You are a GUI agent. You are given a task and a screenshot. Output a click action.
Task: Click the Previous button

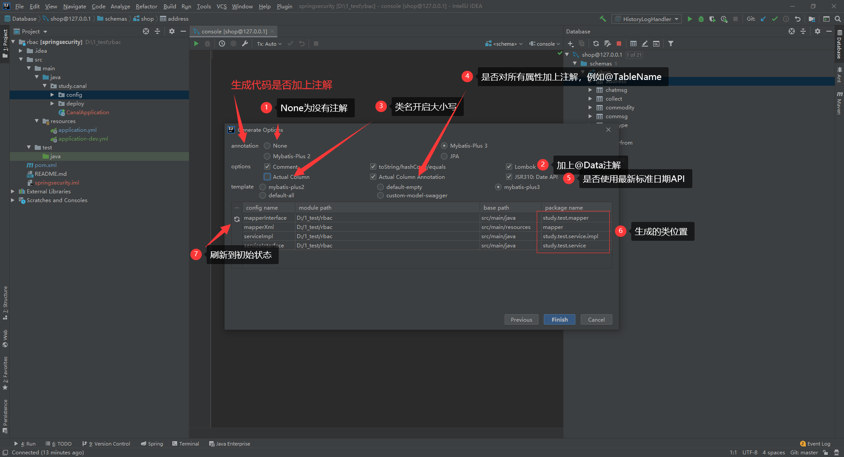521,319
